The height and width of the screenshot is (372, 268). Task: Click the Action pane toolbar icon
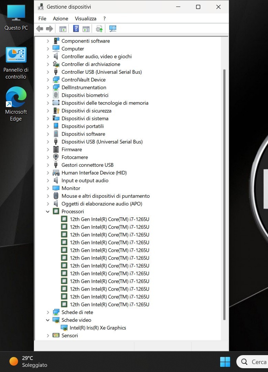[86, 29]
